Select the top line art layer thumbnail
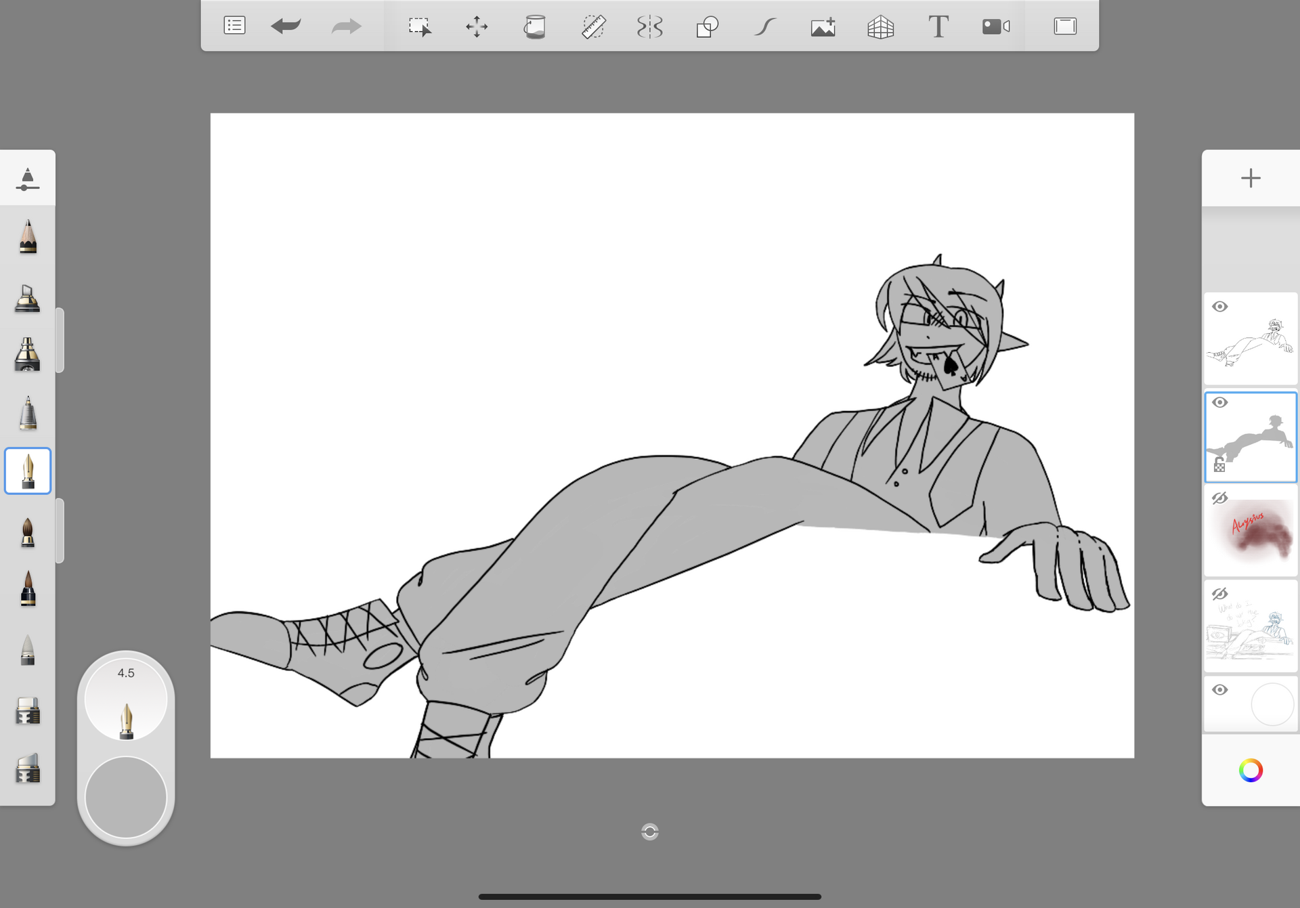The height and width of the screenshot is (908, 1300). click(1251, 339)
